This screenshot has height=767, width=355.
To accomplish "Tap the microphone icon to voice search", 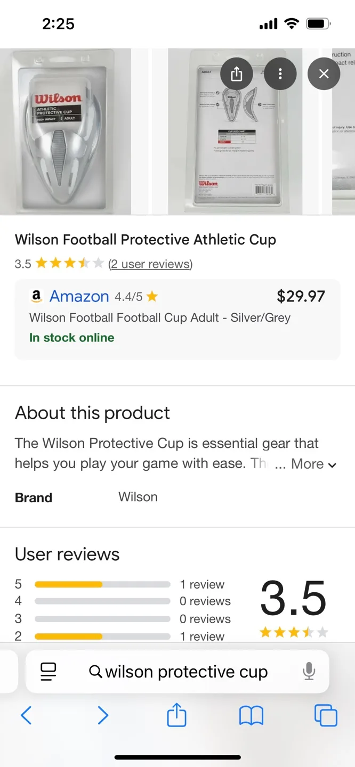I will point(309,672).
